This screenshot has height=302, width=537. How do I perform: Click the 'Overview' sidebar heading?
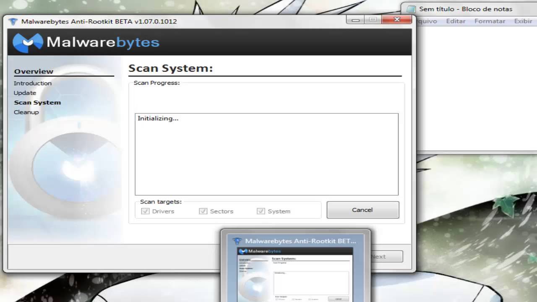[x=34, y=71]
